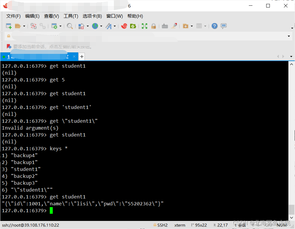
Task: Open the 工具(T) menu
Action: [71, 16]
